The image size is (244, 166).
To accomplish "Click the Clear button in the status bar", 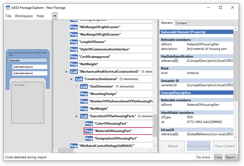I will pos(218,157).
